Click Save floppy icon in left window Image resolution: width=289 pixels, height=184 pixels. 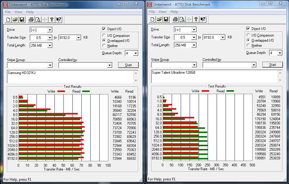point(22,19)
